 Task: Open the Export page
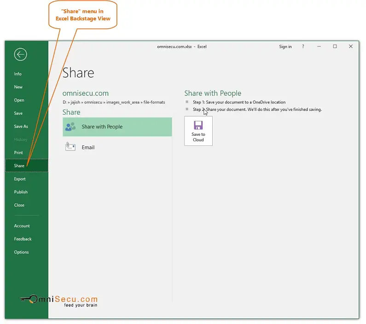coord(20,179)
